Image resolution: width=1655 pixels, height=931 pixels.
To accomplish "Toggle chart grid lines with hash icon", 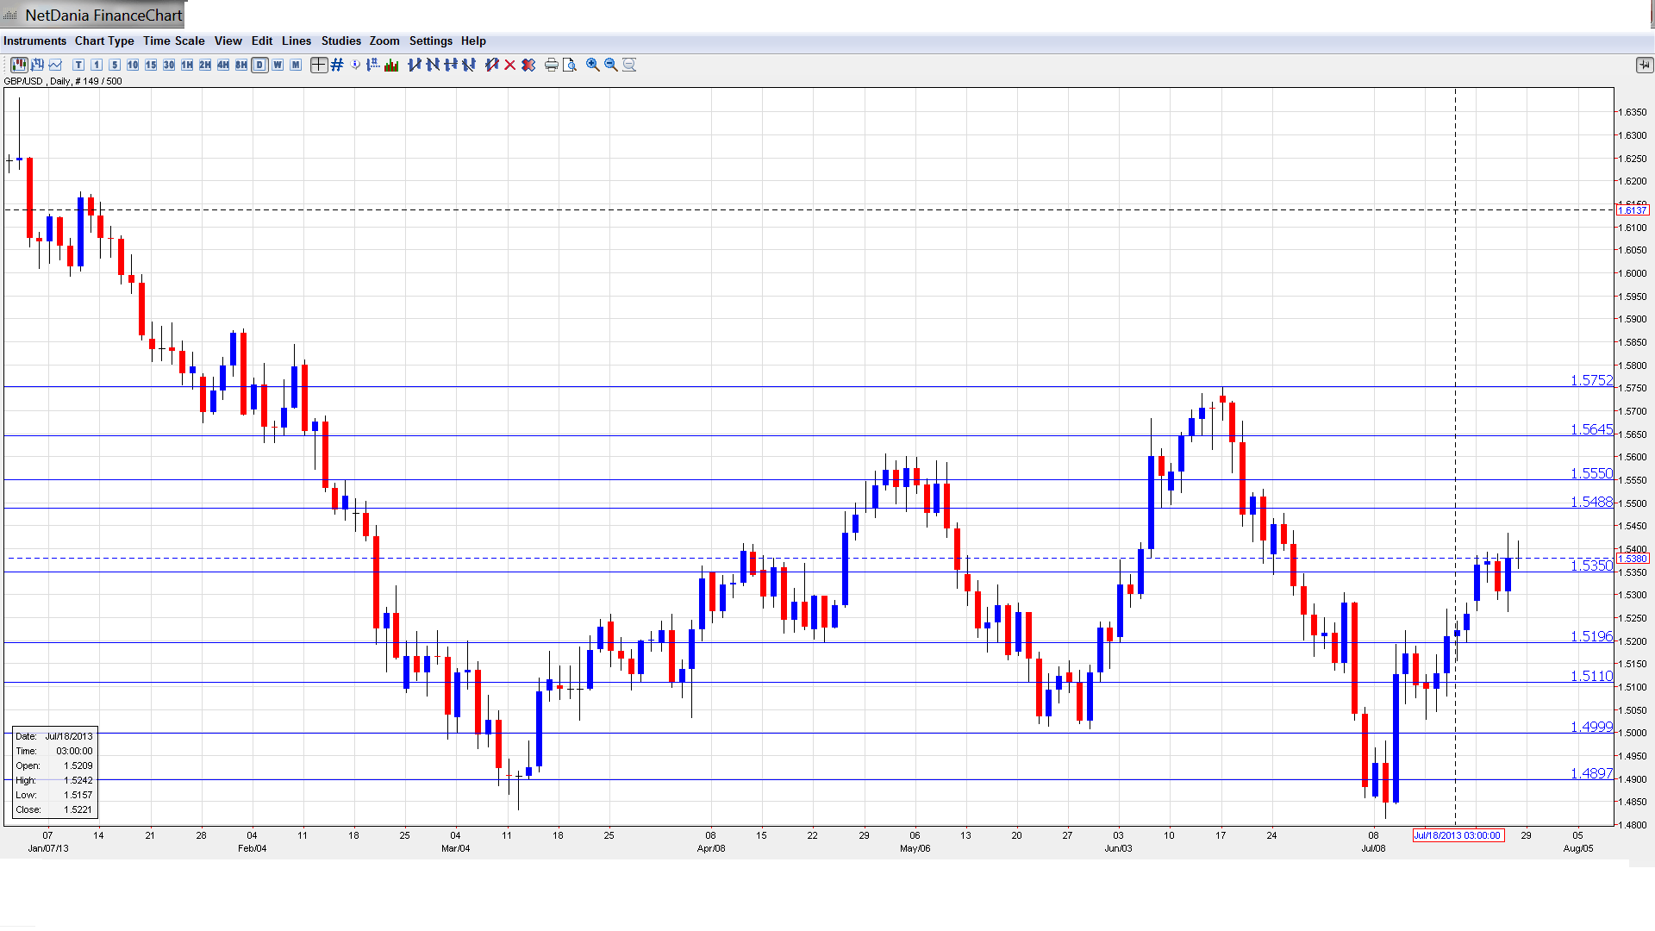I will coord(337,65).
